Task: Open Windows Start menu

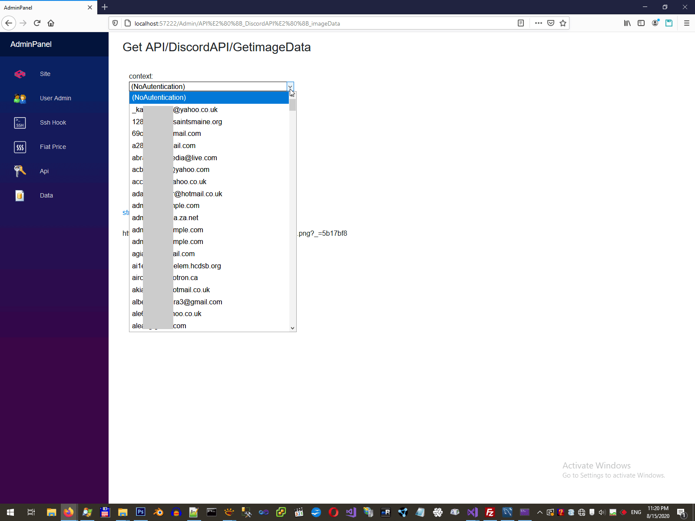Action: (10, 512)
